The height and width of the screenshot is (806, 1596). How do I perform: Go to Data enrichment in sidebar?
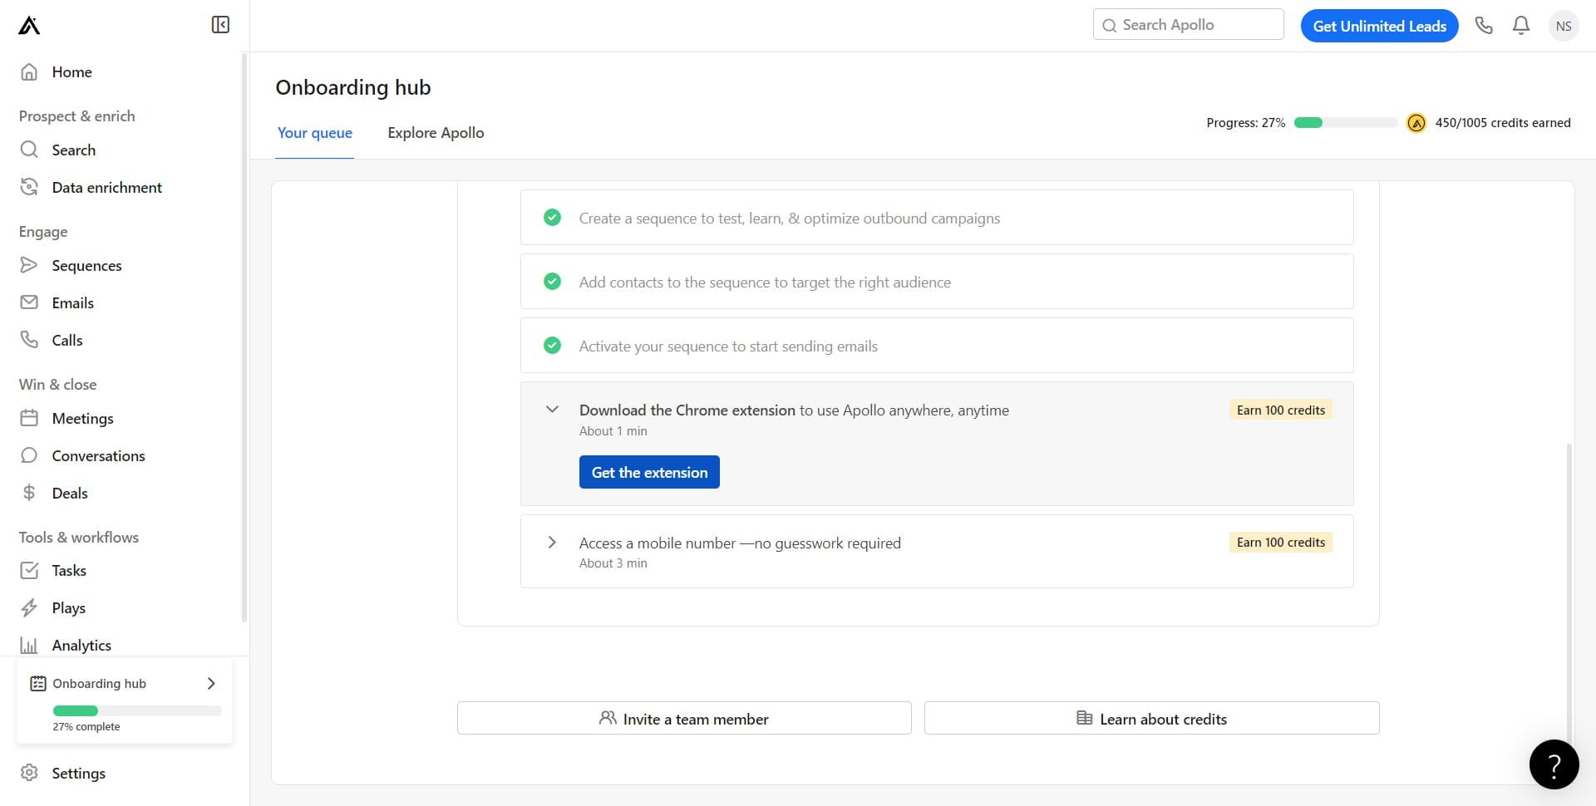tap(106, 187)
